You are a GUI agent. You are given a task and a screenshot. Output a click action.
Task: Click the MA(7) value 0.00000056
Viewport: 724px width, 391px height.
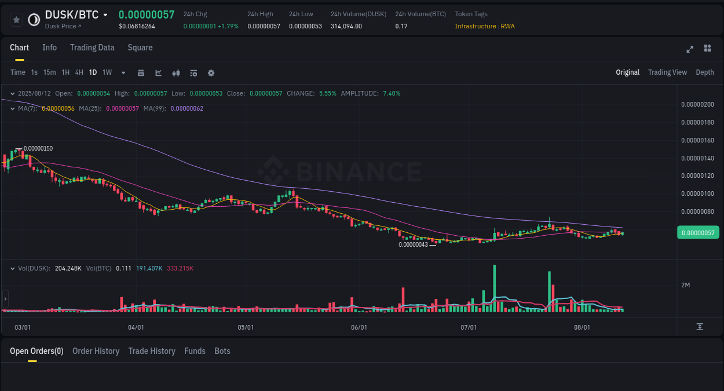[x=58, y=108]
